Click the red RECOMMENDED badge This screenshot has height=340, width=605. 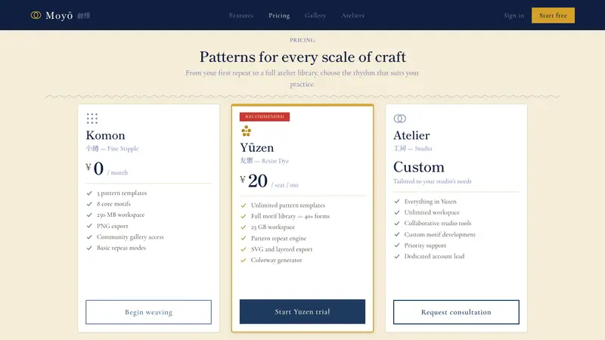point(264,116)
